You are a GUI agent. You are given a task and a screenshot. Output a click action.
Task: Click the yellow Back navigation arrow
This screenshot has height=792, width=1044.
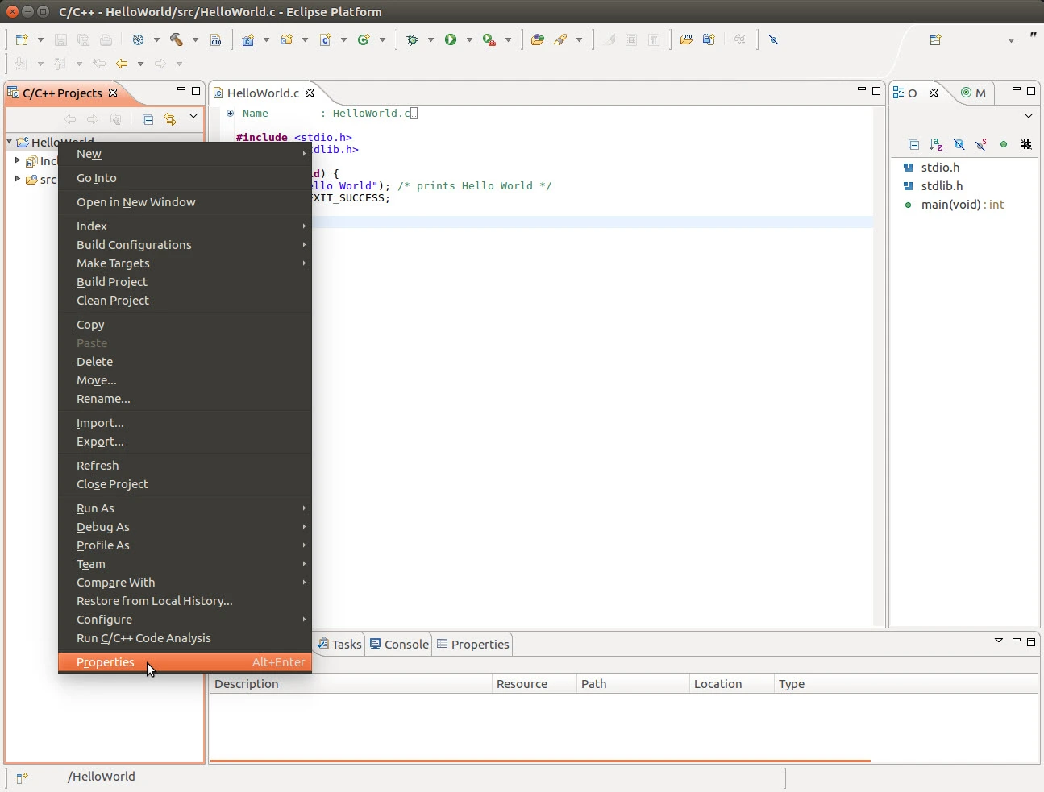122,64
